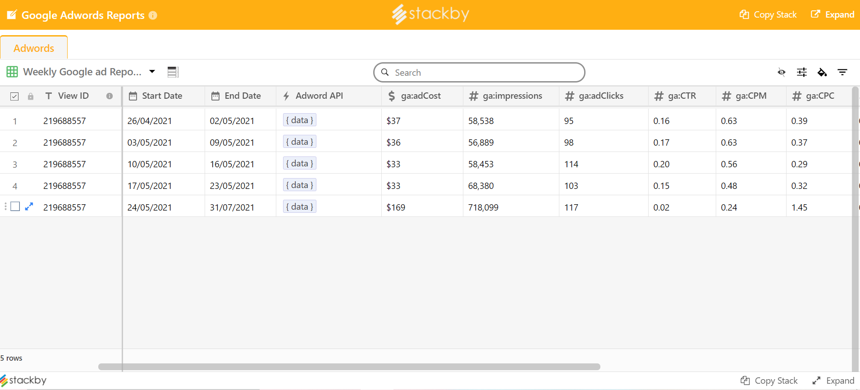
Task: Click the row height icon
Action: point(173,72)
